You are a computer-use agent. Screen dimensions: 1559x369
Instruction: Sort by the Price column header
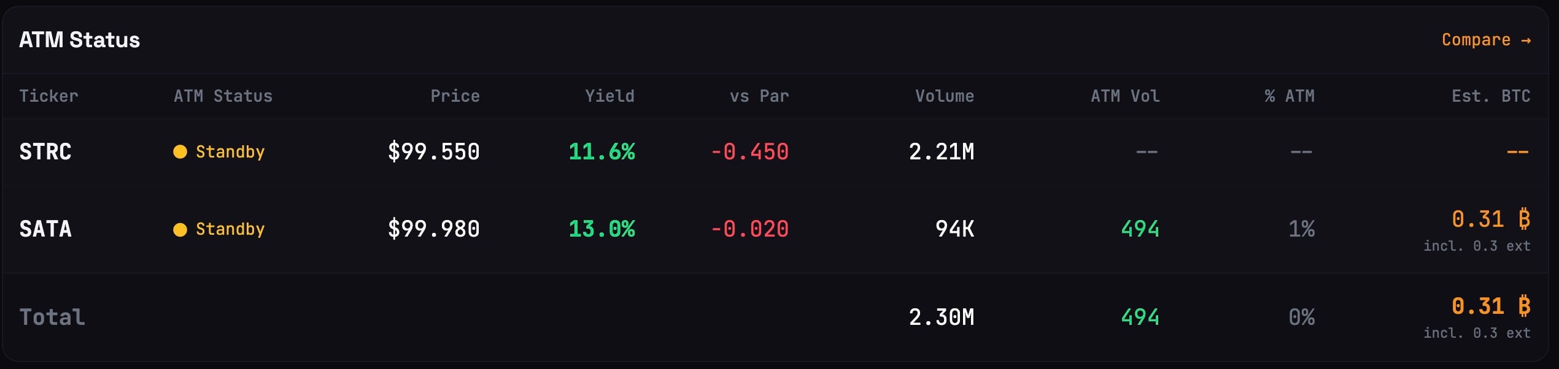pos(455,96)
